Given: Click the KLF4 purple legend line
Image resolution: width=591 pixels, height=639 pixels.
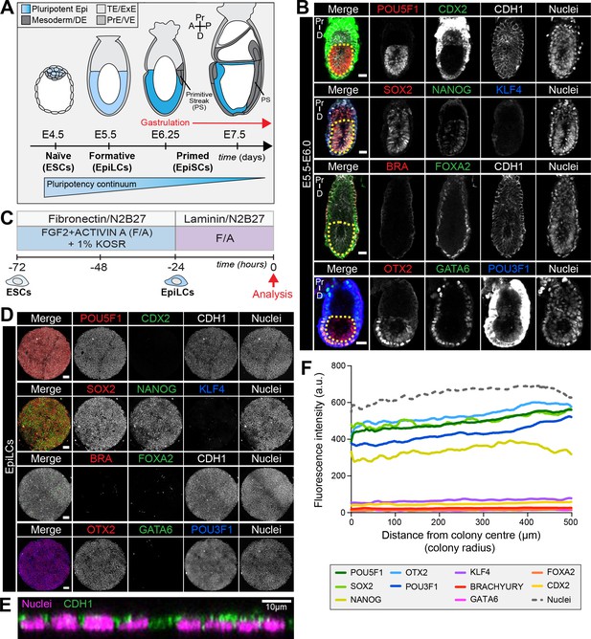Looking at the screenshot, I should point(461,573).
